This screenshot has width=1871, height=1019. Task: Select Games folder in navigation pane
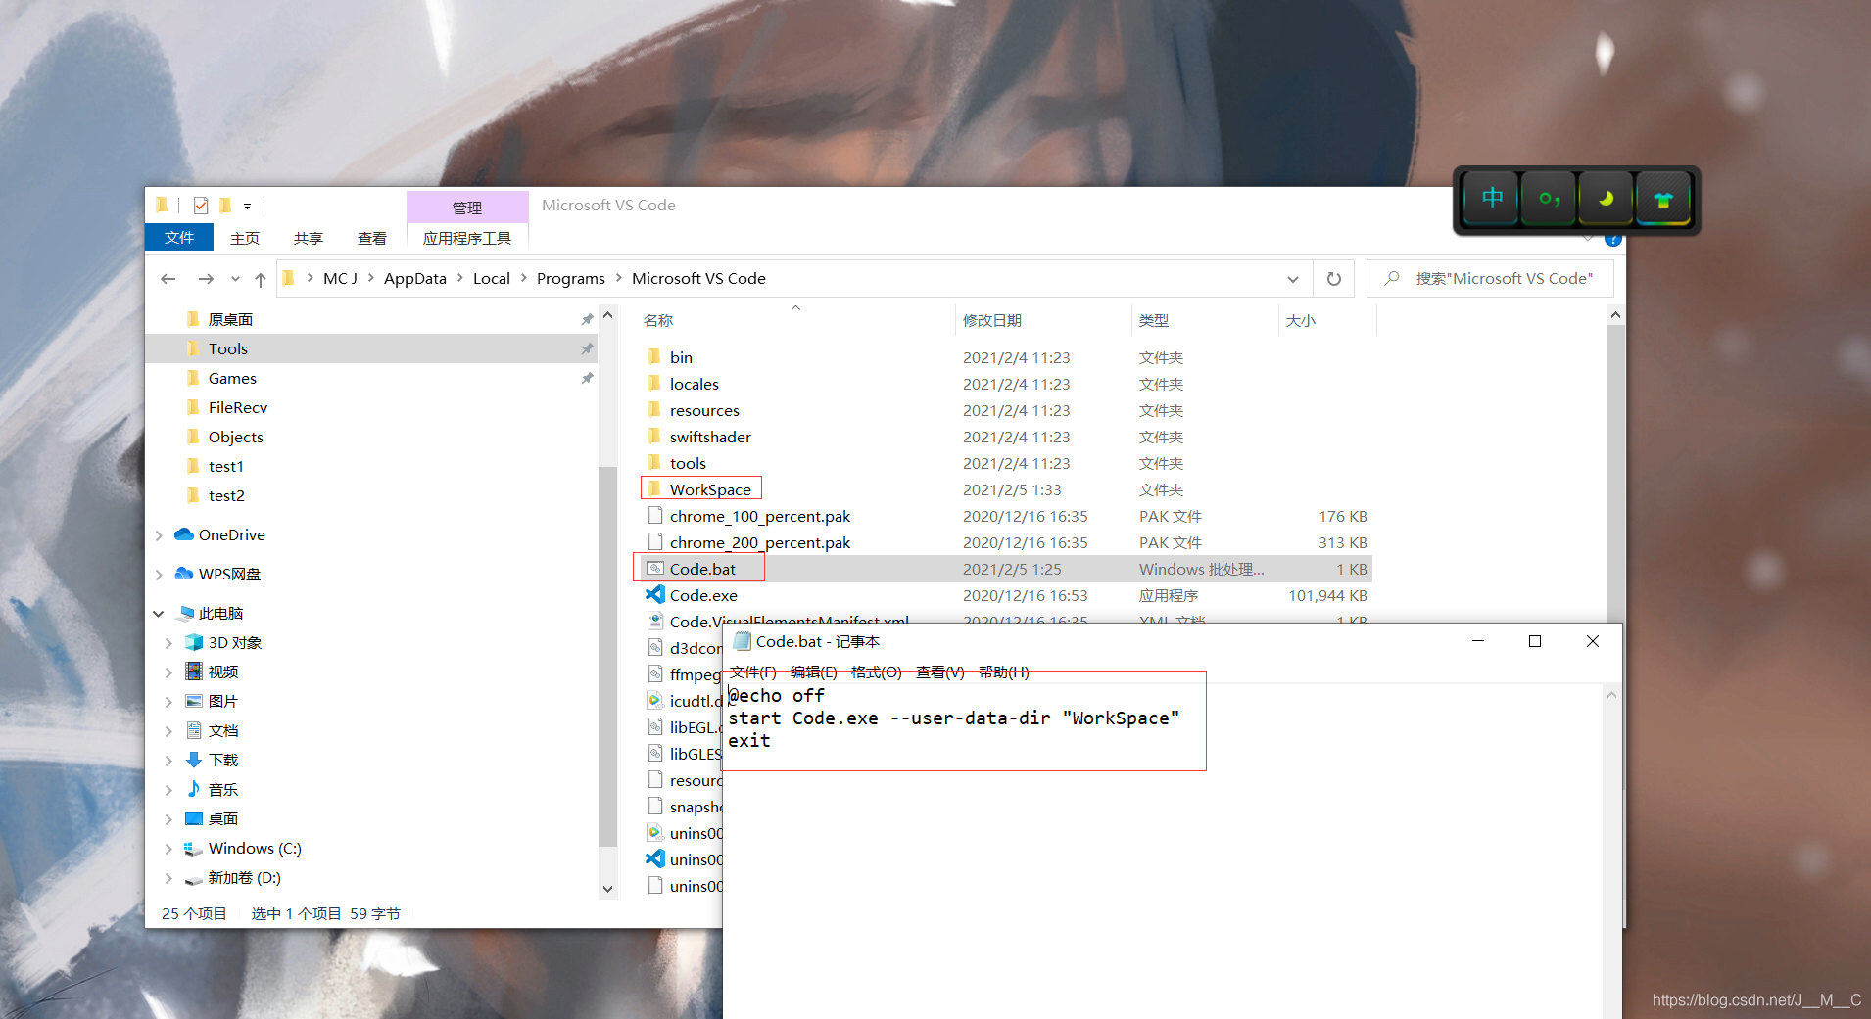pos(232,378)
